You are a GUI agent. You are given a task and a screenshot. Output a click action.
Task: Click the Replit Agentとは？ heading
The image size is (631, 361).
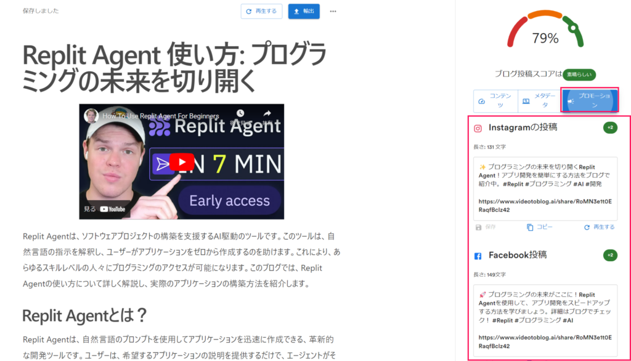[84, 315]
